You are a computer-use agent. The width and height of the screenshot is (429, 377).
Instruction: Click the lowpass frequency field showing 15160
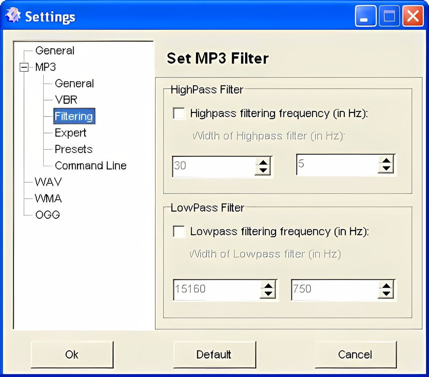217,289
